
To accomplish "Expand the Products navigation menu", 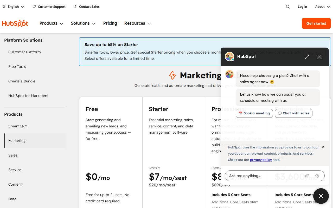I will tap(52, 23).
